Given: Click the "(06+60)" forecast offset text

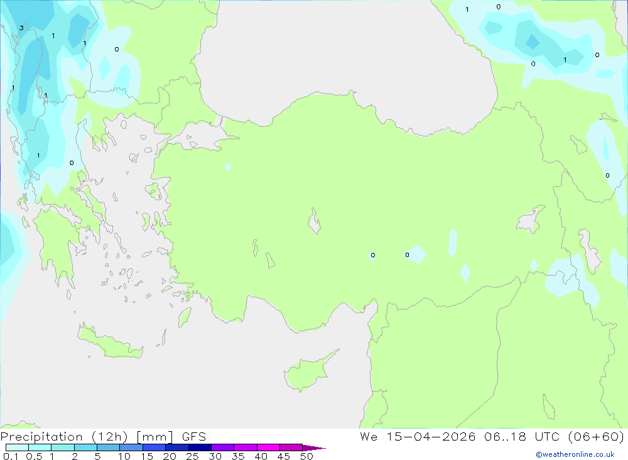Looking at the screenshot, I should point(596,436).
